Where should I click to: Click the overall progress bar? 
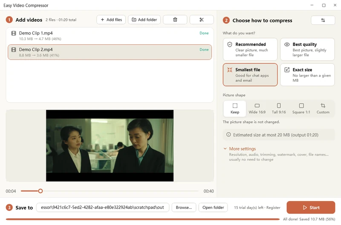[x=143, y=219]
